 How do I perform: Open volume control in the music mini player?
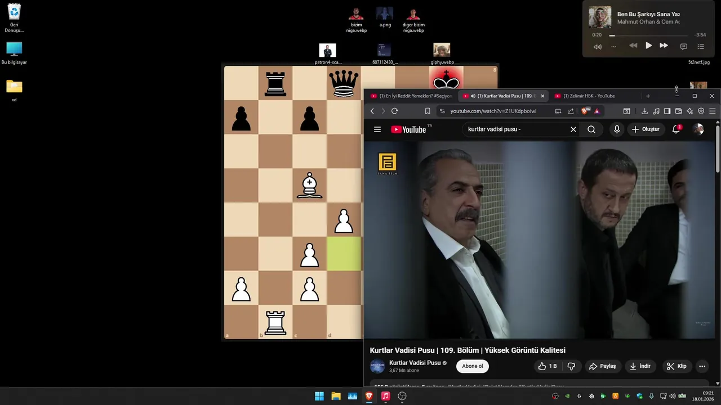point(597,47)
